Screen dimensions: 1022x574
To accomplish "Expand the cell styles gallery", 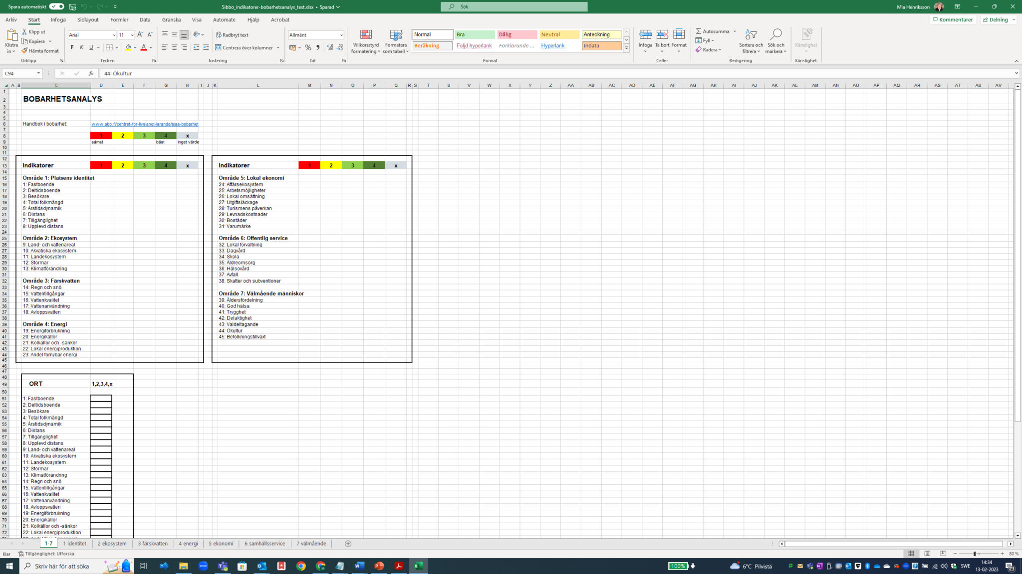I will coord(626,49).
